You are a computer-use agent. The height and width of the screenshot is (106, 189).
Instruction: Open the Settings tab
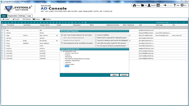[22, 16]
